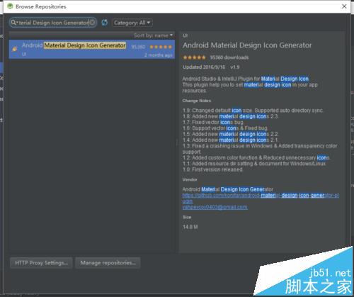This screenshot has width=354, height=297.
Task: Click the 'Vendor' heading in details
Action: 190,179
